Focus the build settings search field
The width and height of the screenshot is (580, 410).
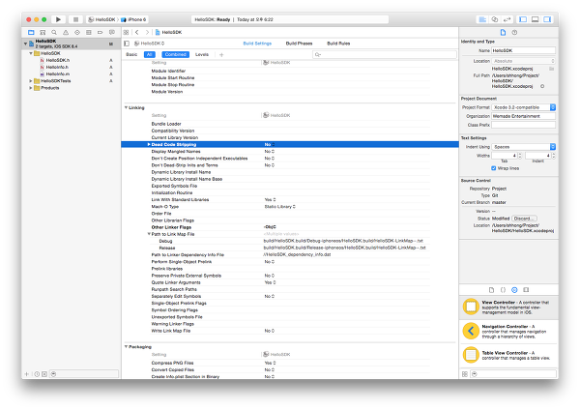[385, 55]
